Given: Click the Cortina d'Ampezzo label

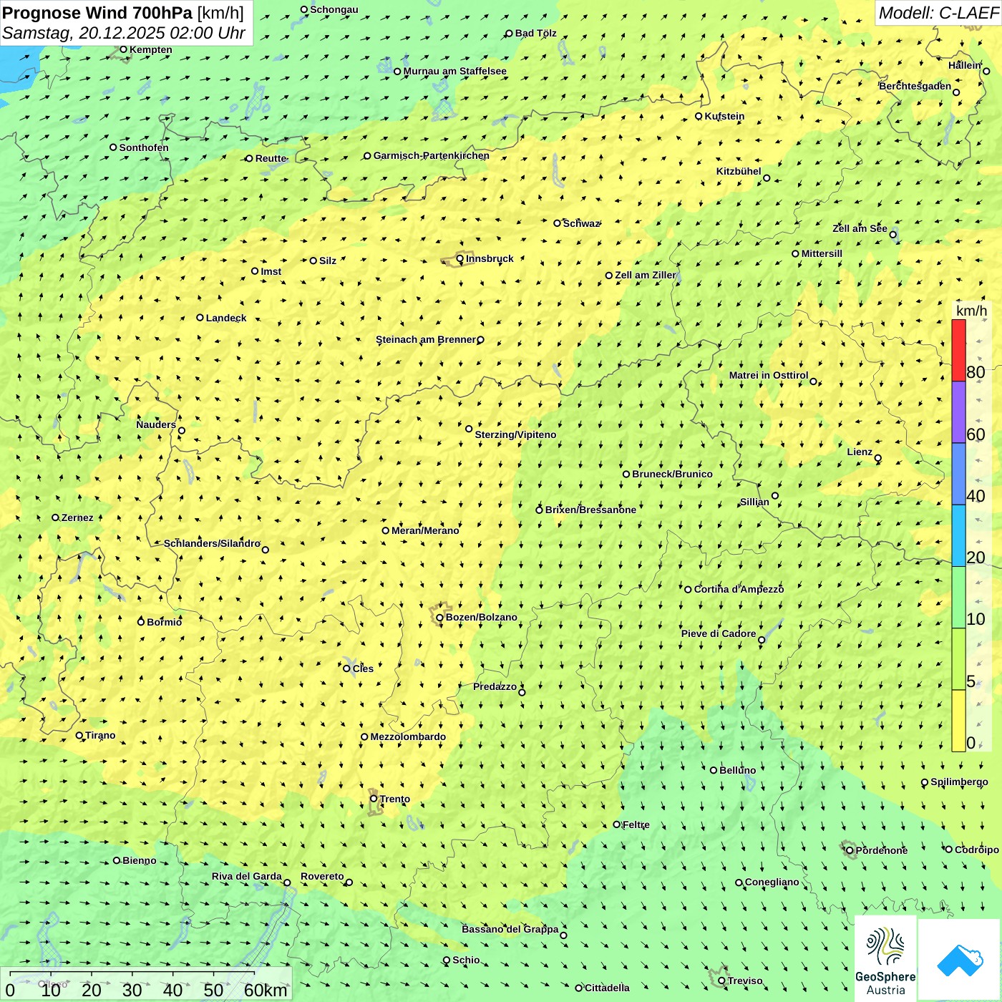Looking at the screenshot, I should point(739,589).
